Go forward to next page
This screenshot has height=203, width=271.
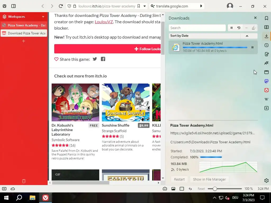pyautogui.click(x=52, y=6)
